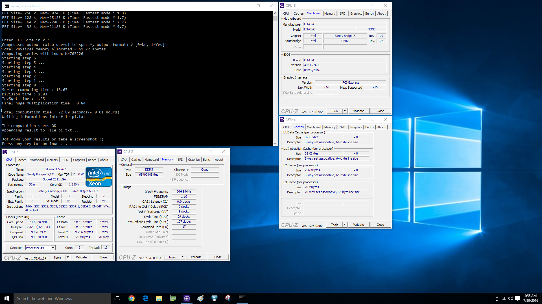
Task: Click the Southbridge C602 field
Action: click(x=345, y=41)
